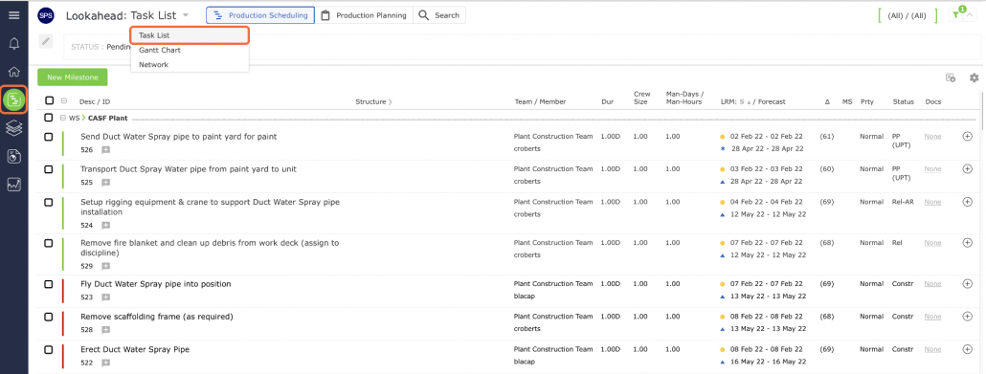Image resolution: width=986 pixels, height=374 pixels.
Task: Open the notifications bell
Action: (x=13, y=43)
